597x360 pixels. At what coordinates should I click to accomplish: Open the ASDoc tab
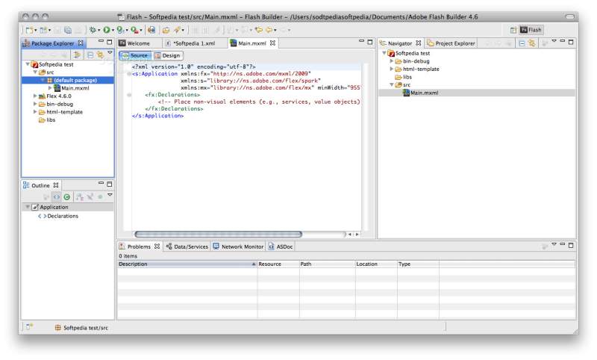[x=281, y=246]
